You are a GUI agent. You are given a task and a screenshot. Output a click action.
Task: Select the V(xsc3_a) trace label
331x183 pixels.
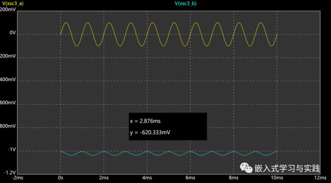tap(13, 4)
